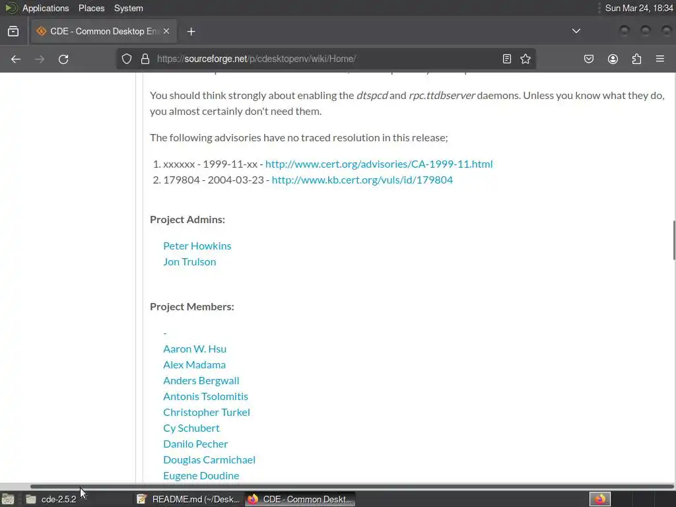Open Douglas Carmichael profile
This screenshot has height=507, width=676.
tap(209, 460)
